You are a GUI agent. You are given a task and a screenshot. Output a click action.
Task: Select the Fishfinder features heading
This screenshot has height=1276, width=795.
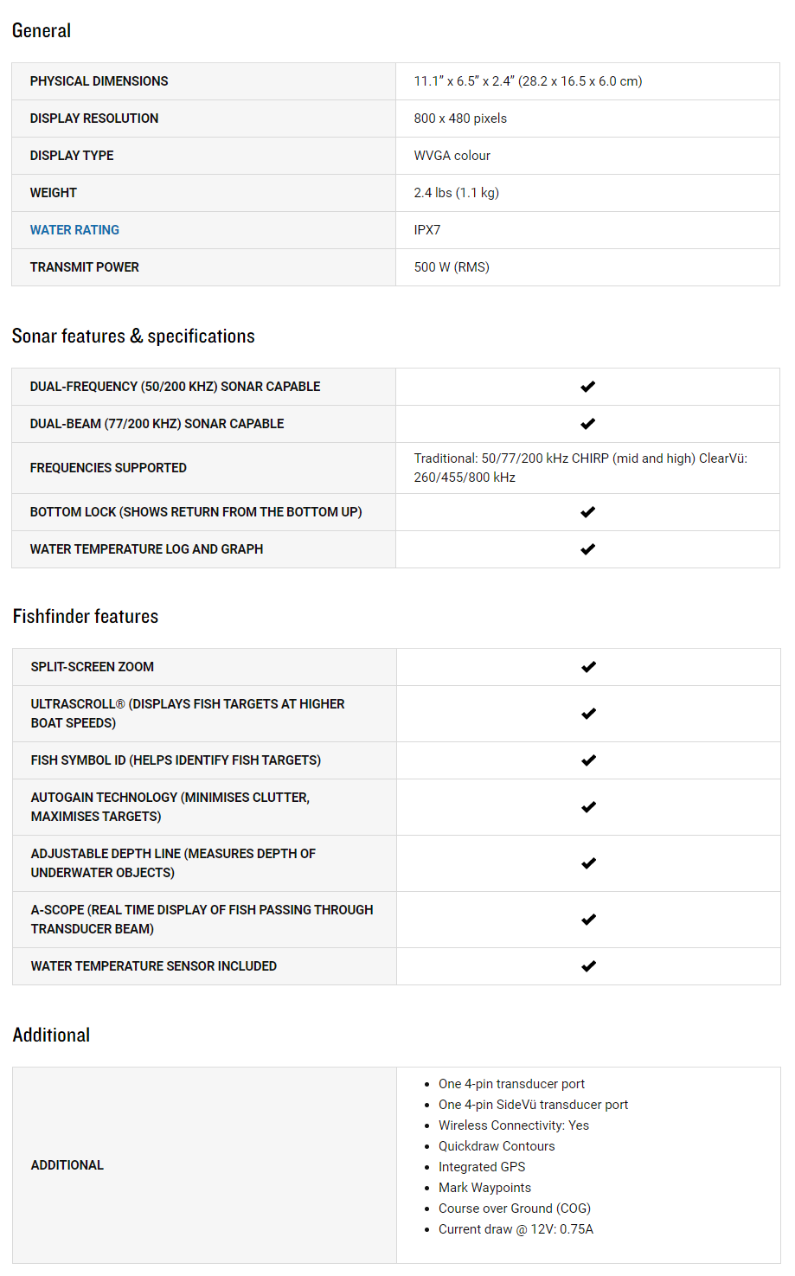(x=86, y=617)
